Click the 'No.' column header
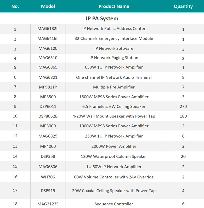 coord(15,6)
